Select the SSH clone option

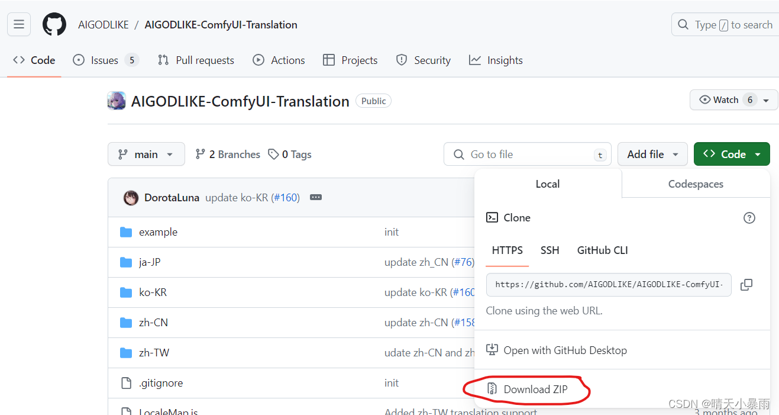[550, 250]
